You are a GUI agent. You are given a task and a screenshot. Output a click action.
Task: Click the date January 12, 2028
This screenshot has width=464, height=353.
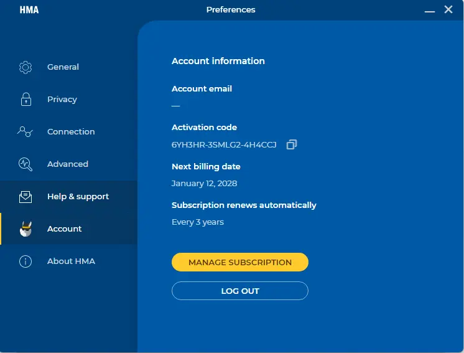click(x=205, y=184)
